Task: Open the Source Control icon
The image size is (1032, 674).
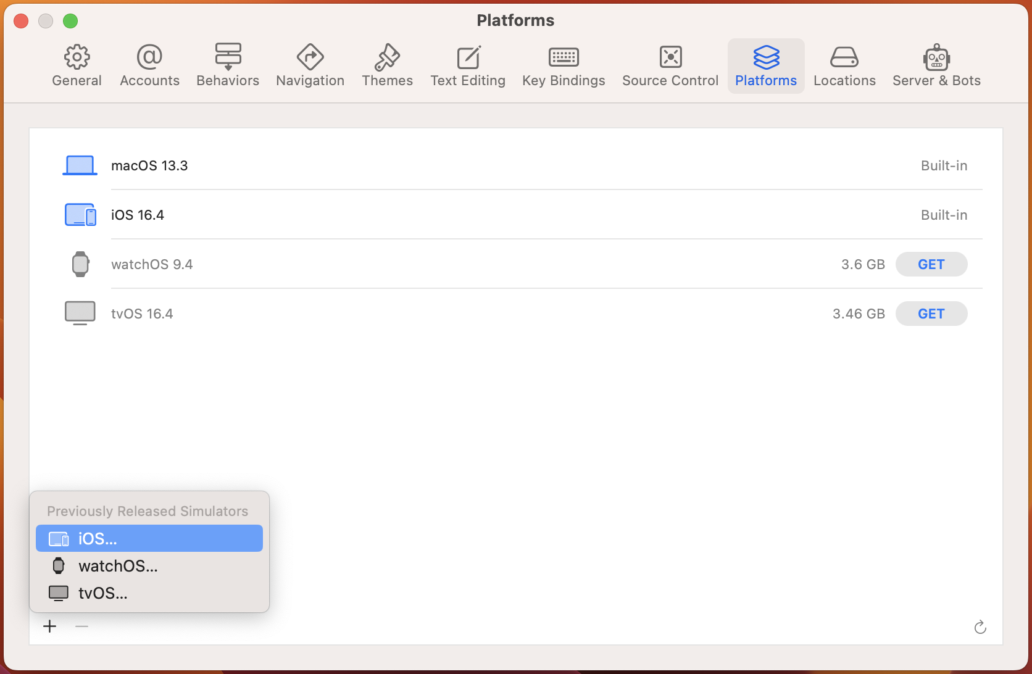Action: pos(670,57)
